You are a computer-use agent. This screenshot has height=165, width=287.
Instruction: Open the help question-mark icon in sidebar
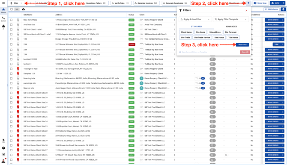pos(3,148)
